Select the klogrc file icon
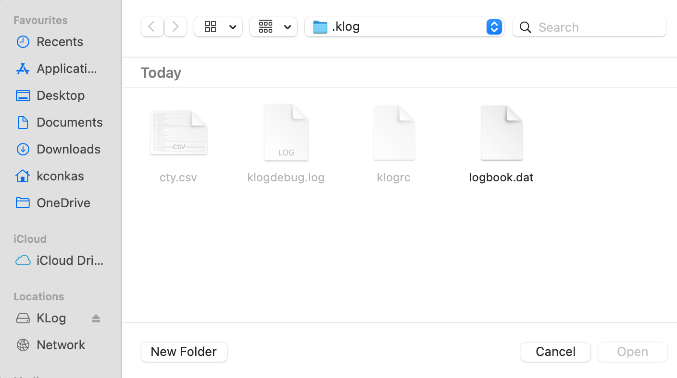The height and width of the screenshot is (378, 677). [394, 133]
